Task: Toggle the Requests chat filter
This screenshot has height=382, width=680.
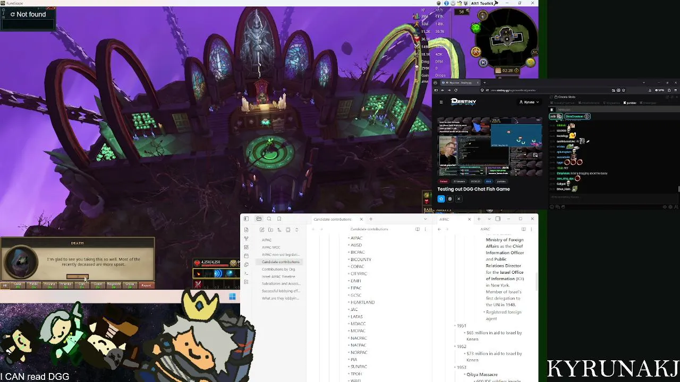Action: [114, 285]
